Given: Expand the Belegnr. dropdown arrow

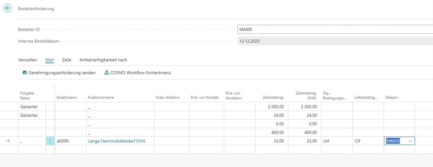Looking at the screenshot, I should coord(410,141).
